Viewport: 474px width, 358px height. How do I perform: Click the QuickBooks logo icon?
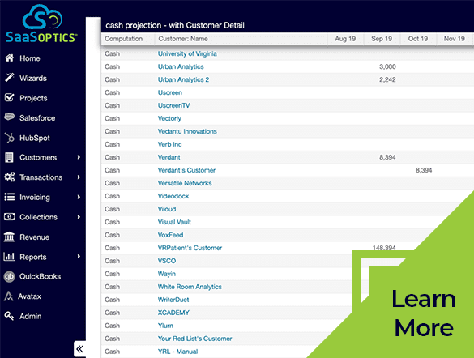10,277
